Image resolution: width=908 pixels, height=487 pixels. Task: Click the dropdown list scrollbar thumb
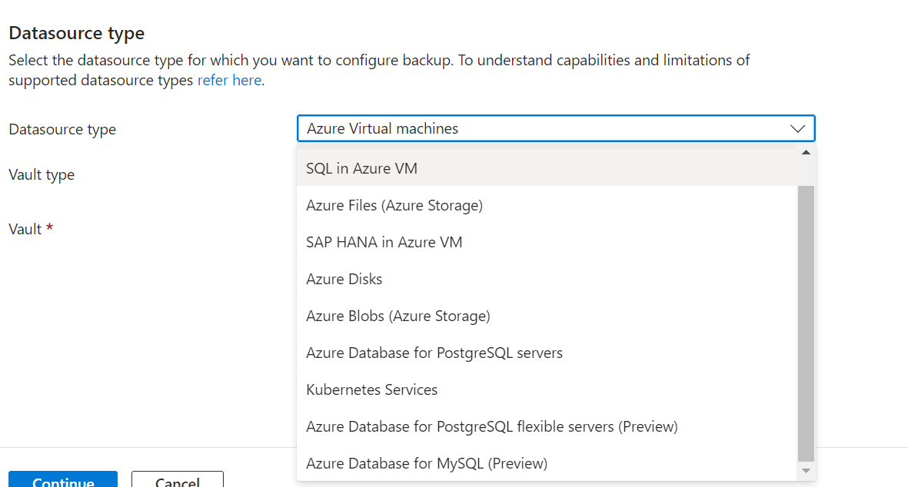806,323
